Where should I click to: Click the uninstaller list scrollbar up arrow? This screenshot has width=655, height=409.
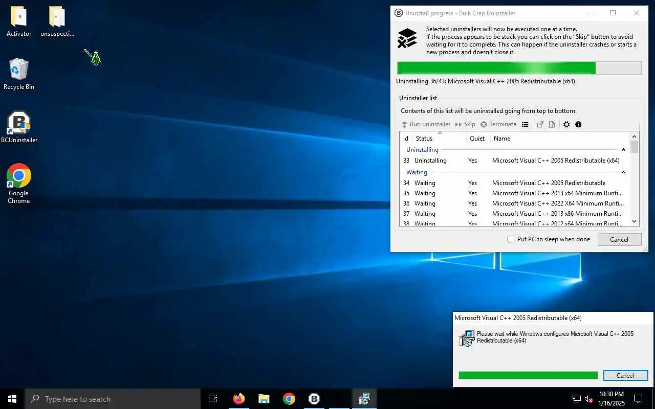635,137
